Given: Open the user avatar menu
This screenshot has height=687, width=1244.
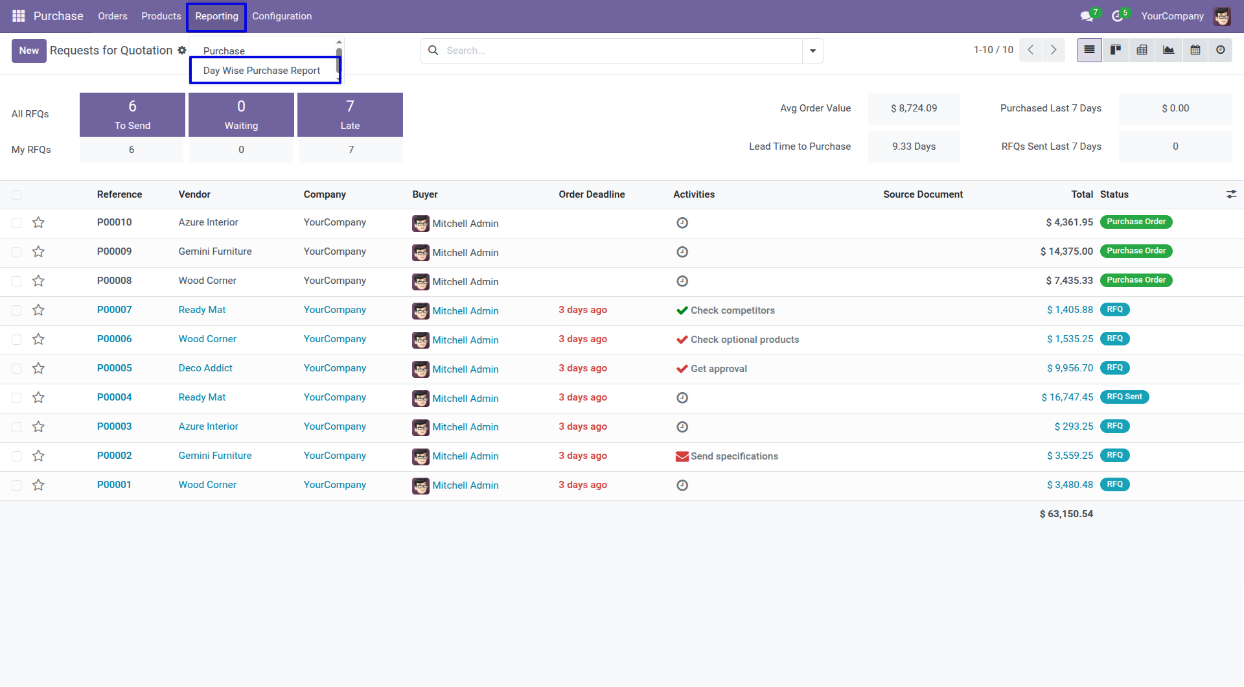Looking at the screenshot, I should [x=1222, y=16].
